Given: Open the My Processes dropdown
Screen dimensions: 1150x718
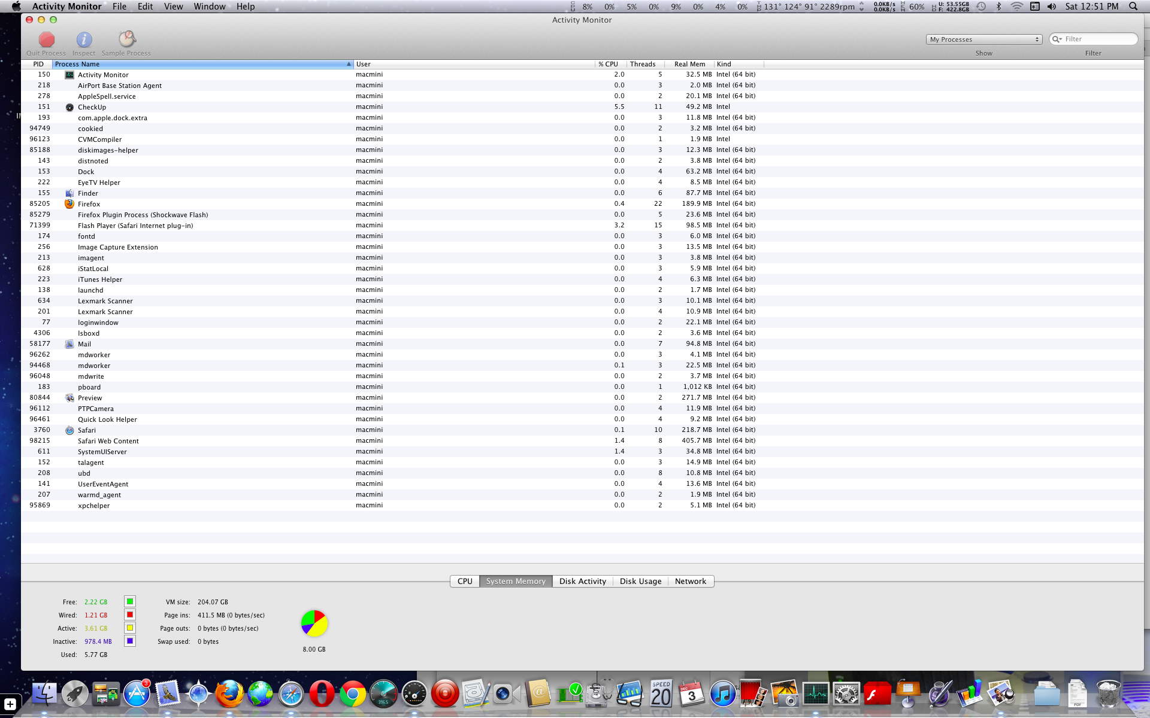Looking at the screenshot, I should pyautogui.click(x=984, y=39).
